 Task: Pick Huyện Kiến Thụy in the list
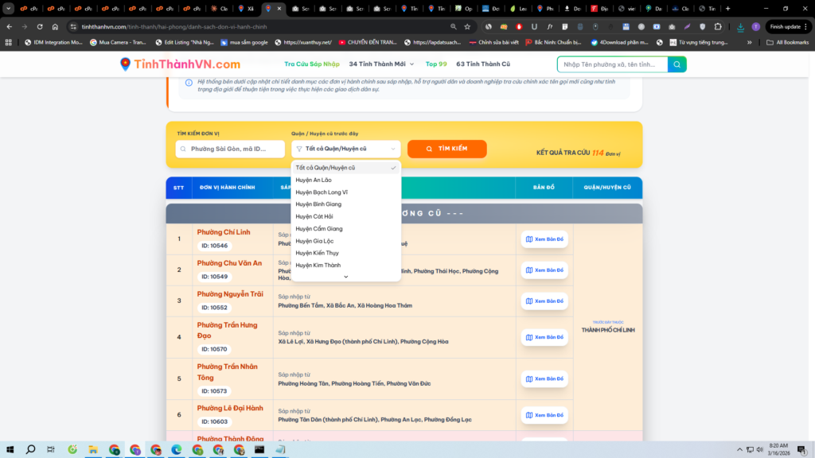point(317,253)
